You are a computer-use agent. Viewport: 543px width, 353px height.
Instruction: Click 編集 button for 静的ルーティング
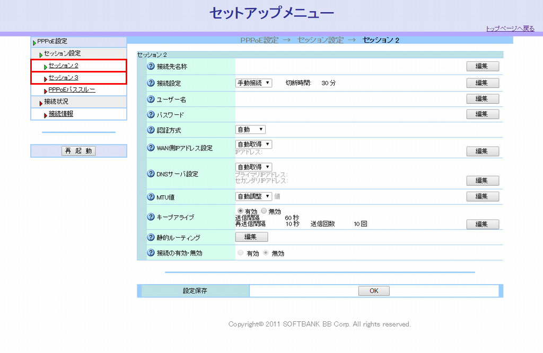coord(251,237)
